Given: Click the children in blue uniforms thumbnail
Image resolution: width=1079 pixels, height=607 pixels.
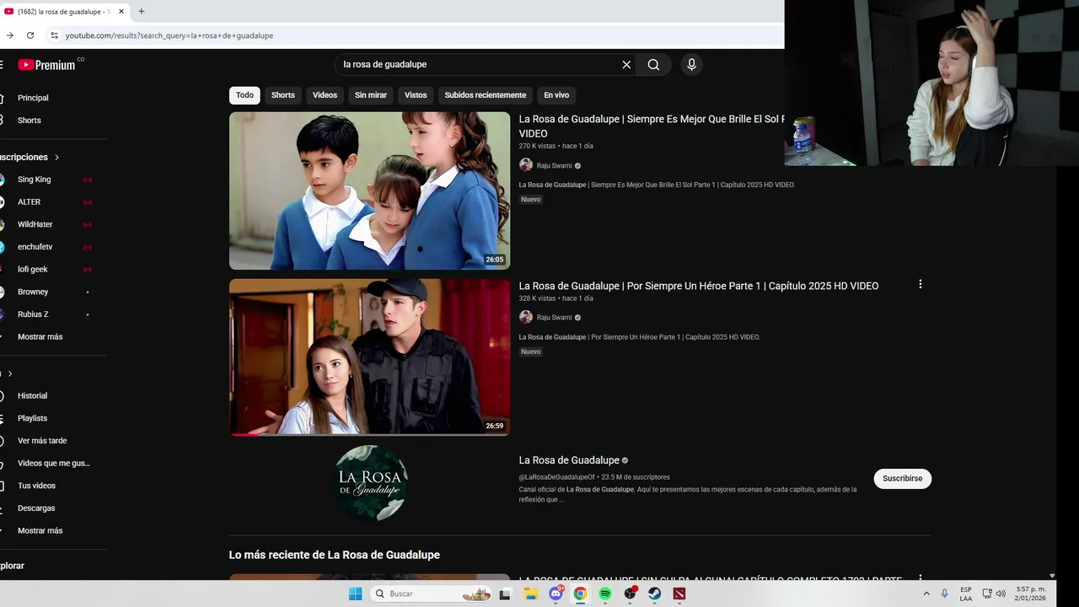Looking at the screenshot, I should coord(369,191).
